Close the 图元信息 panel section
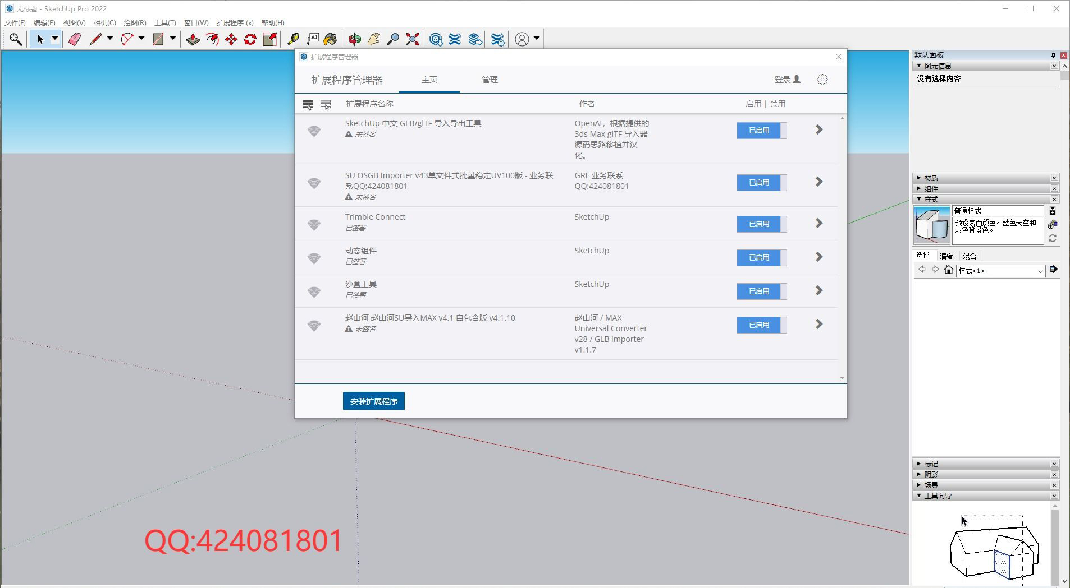 (1054, 66)
